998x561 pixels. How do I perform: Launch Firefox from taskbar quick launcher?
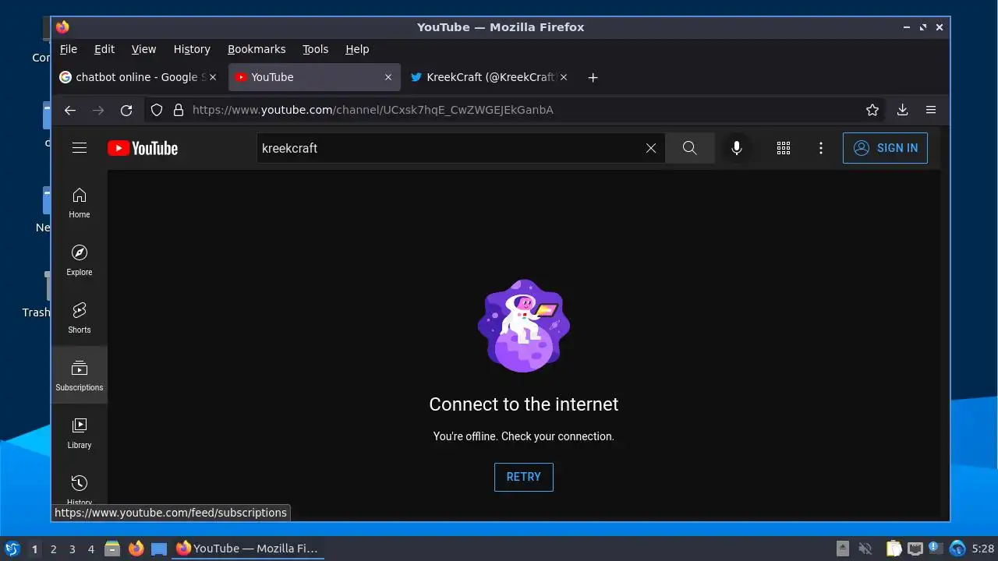click(x=136, y=549)
